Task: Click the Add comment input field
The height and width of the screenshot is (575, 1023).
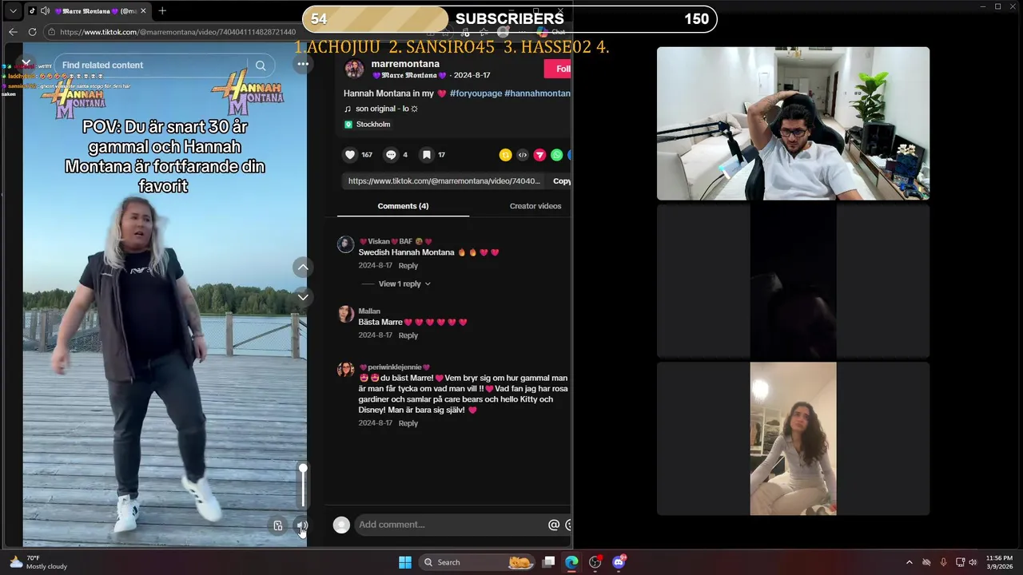Action: 450,525
